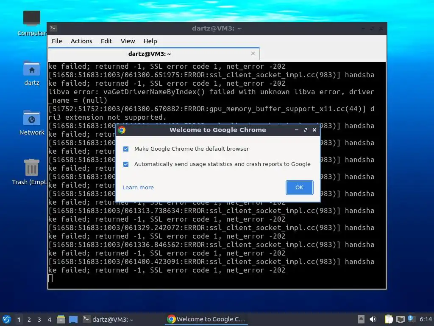Click the 061336.846562 ssl error line
The height and width of the screenshot is (326, 434).
tap(211, 244)
